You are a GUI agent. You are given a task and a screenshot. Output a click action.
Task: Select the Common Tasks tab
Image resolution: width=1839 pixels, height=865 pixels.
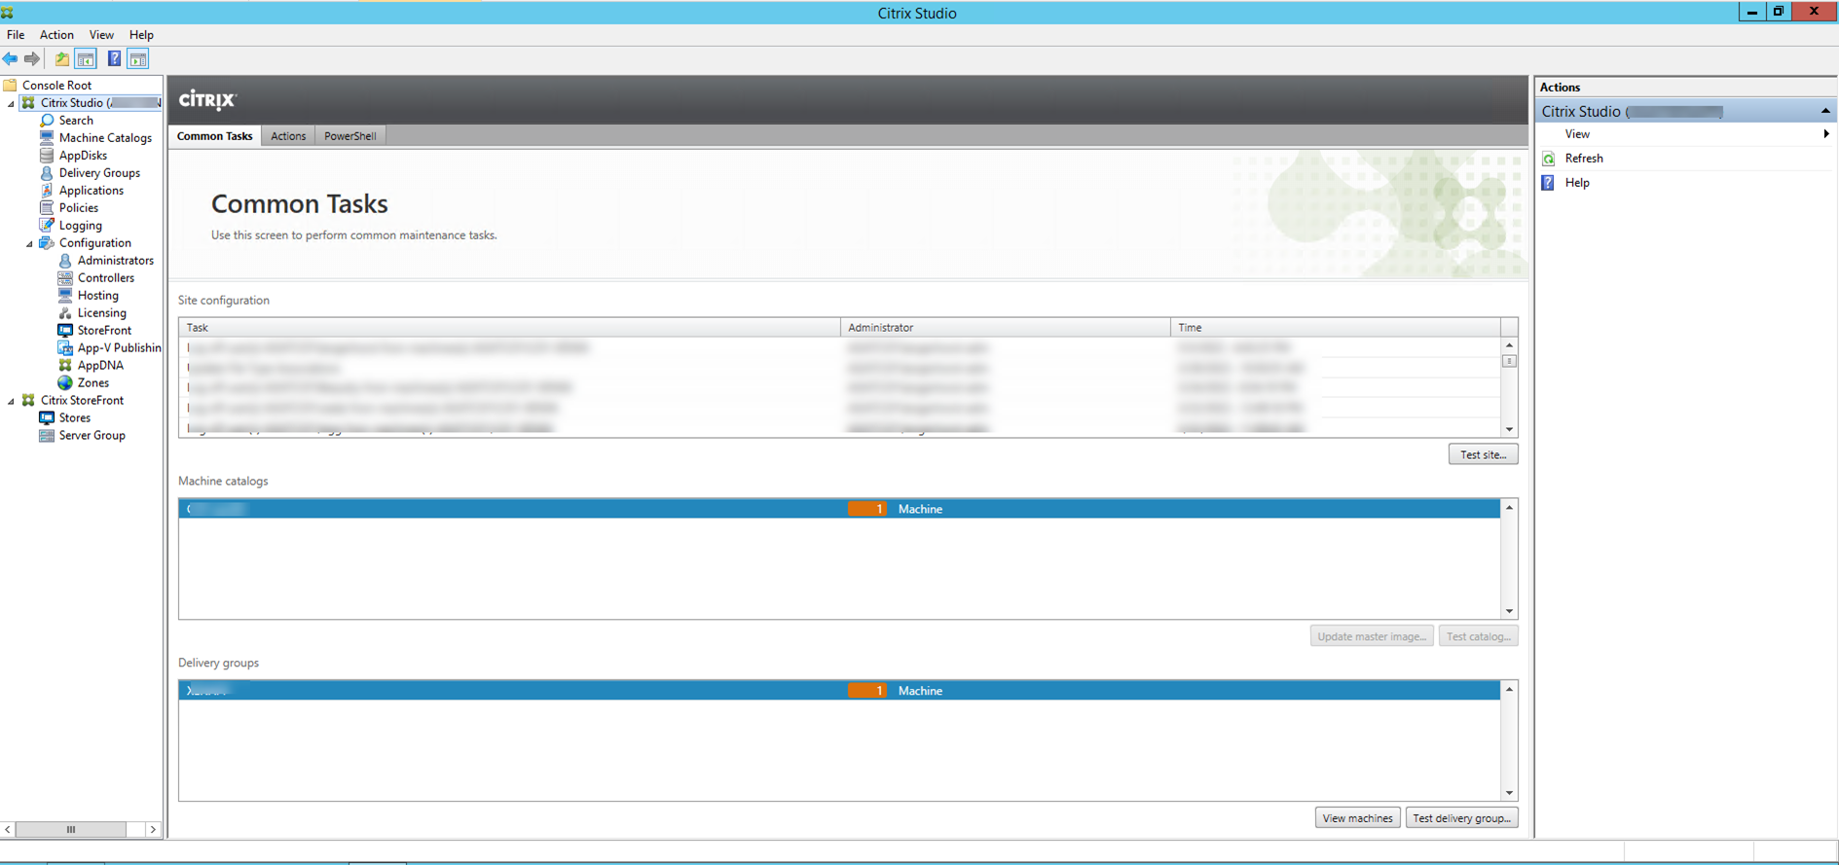click(214, 136)
